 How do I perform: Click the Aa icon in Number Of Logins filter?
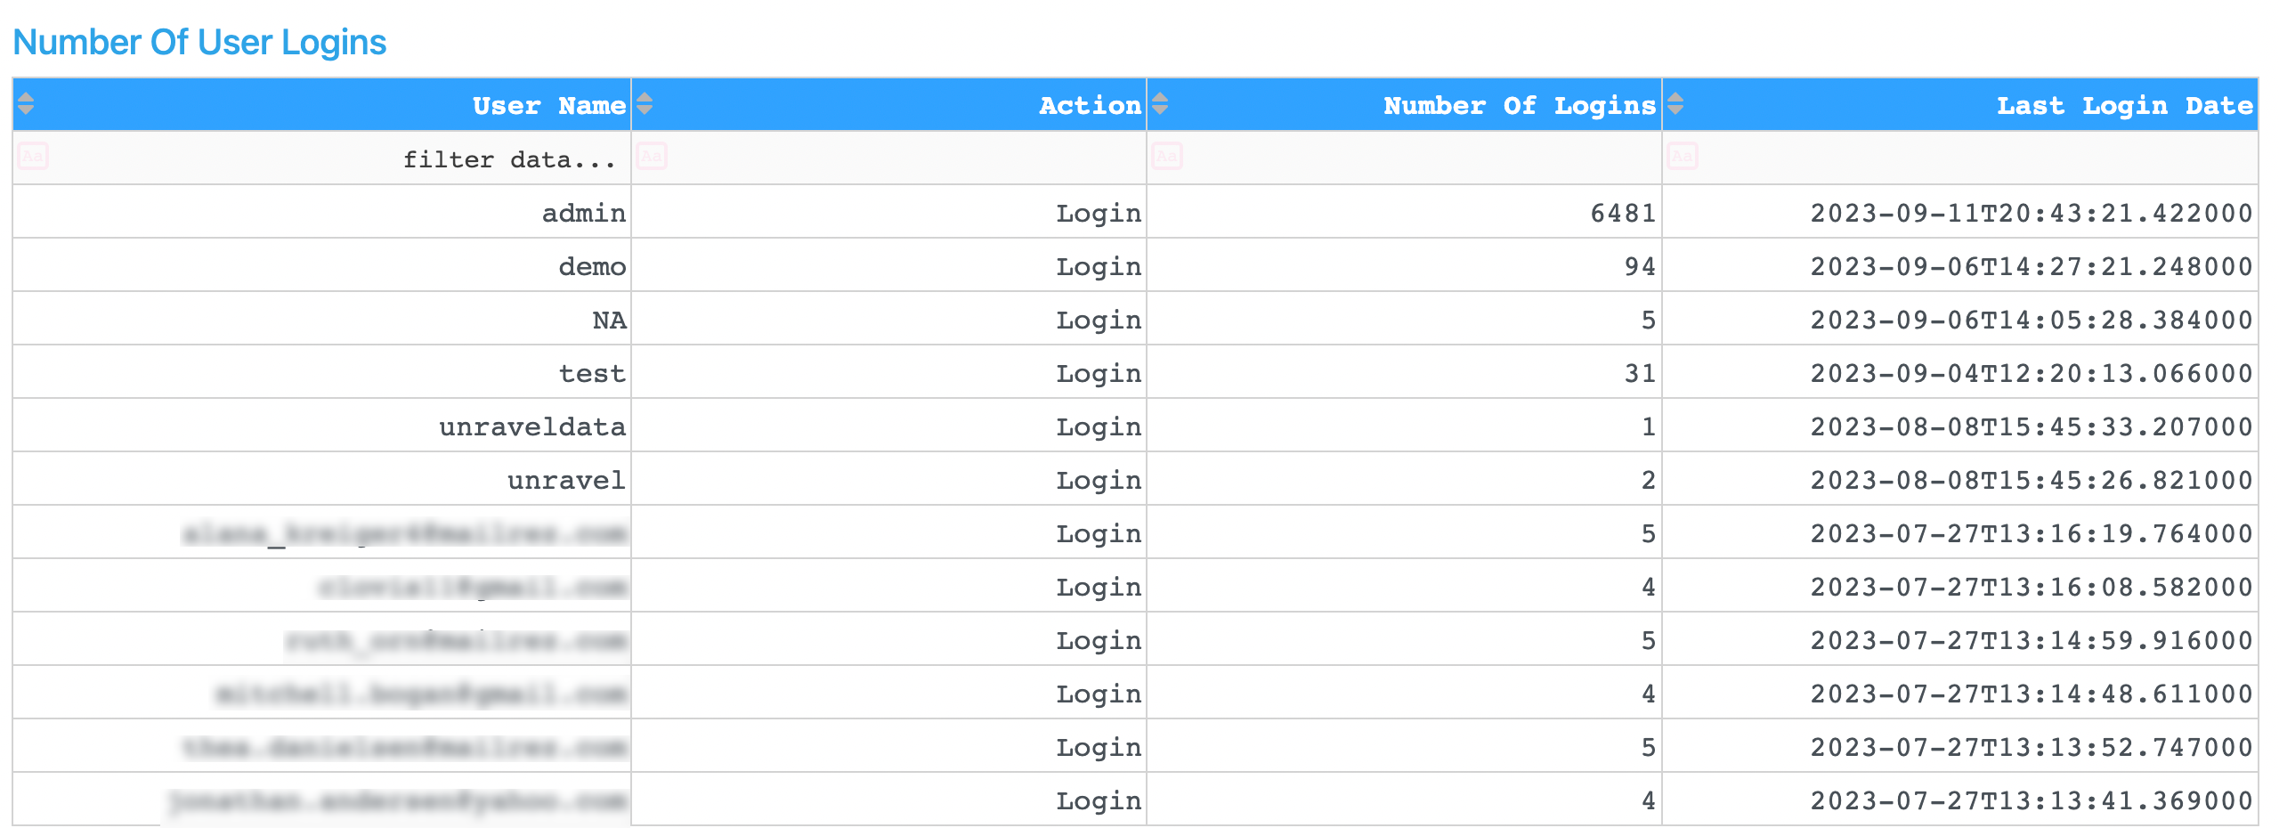click(x=1168, y=156)
